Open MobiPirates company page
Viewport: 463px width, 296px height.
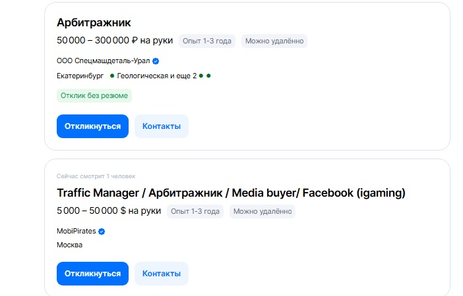pyautogui.click(x=77, y=231)
